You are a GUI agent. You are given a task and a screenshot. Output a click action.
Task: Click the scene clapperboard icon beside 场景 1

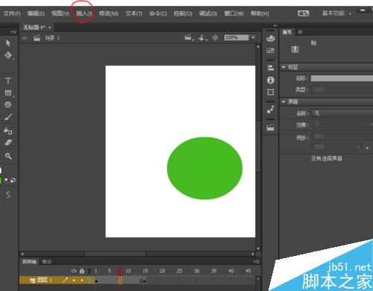pyautogui.click(x=37, y=38)
